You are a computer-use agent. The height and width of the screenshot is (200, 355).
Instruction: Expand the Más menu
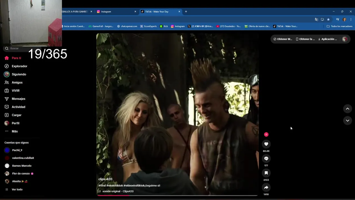point(11,131)
